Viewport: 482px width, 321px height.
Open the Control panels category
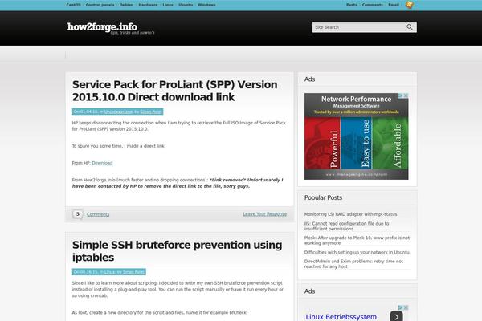coord(100,5)
